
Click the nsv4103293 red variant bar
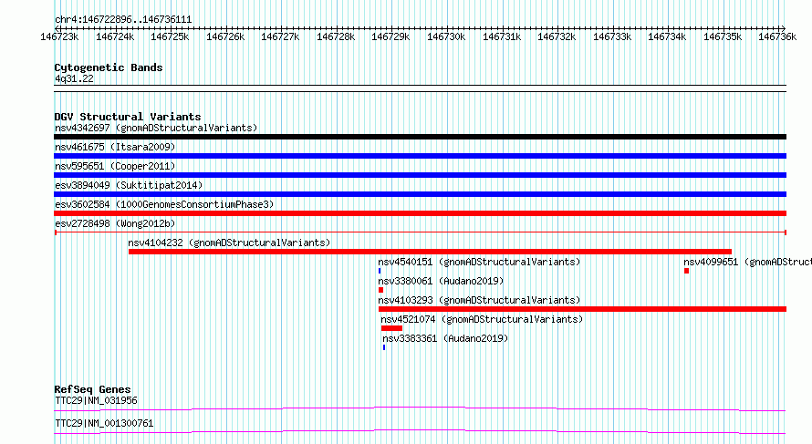tap(583, 309)
